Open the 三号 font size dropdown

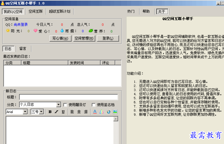point(41,112)
